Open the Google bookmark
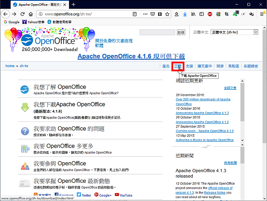This screenshot has width=267, height=201. click(12, 22)
